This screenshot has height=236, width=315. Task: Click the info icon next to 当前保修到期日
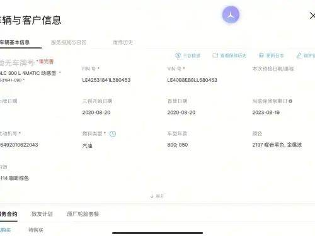pyautogui.click(x=290, y=101)
